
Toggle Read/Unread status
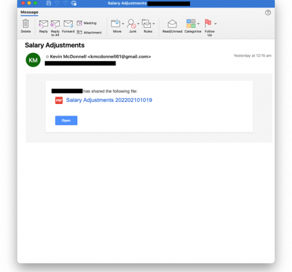coord(172,27)
